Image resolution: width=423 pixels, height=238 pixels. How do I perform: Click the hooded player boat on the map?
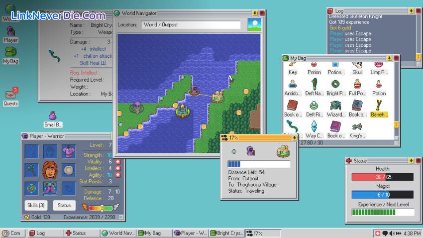pos(194,91)
